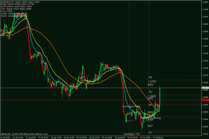This screenshot has width=209, height=139.
Task: Click the Pivot: 1.5570 info line
Action: coord(7,11)
